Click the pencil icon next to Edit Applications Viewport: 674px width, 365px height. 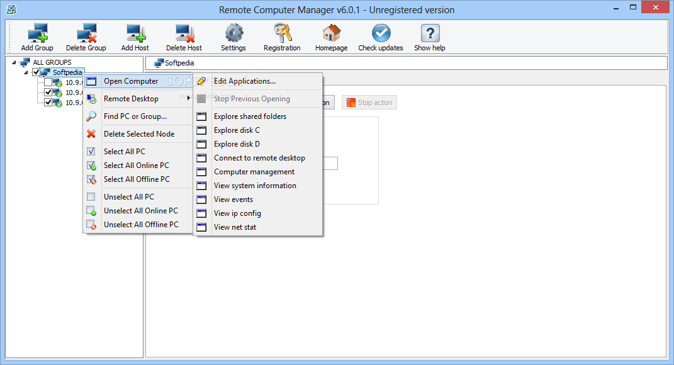coord(201,81)
